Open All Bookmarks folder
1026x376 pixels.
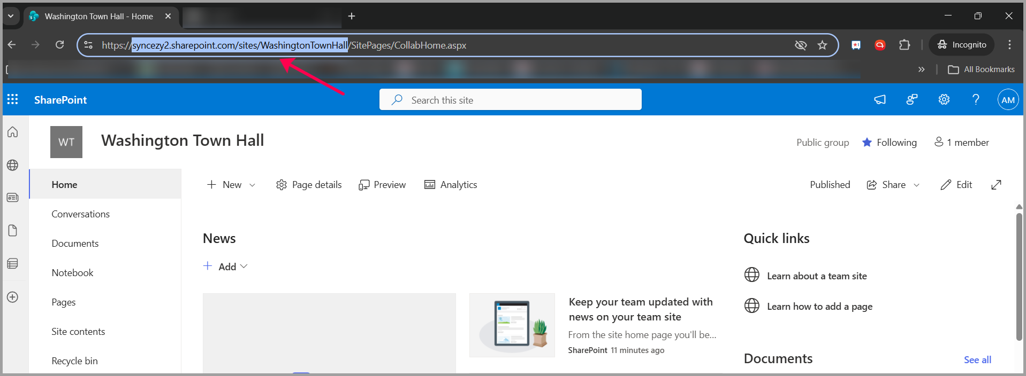[981, 69]
